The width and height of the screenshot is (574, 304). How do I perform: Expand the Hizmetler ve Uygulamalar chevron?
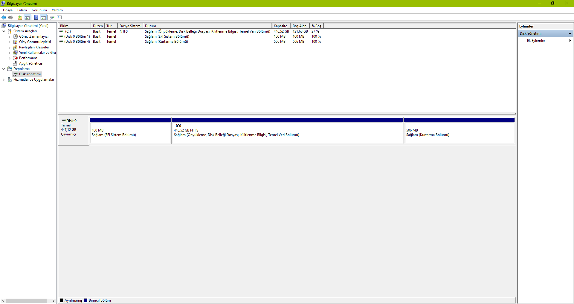(x=4, y=80)
